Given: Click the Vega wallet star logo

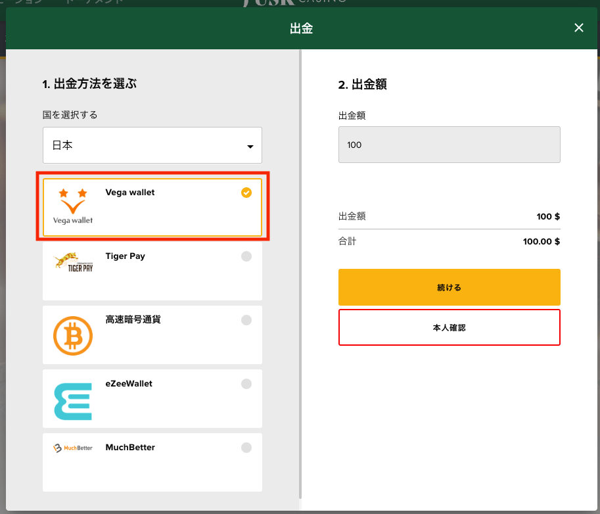Looking at the screenshot, I should 73,206.
